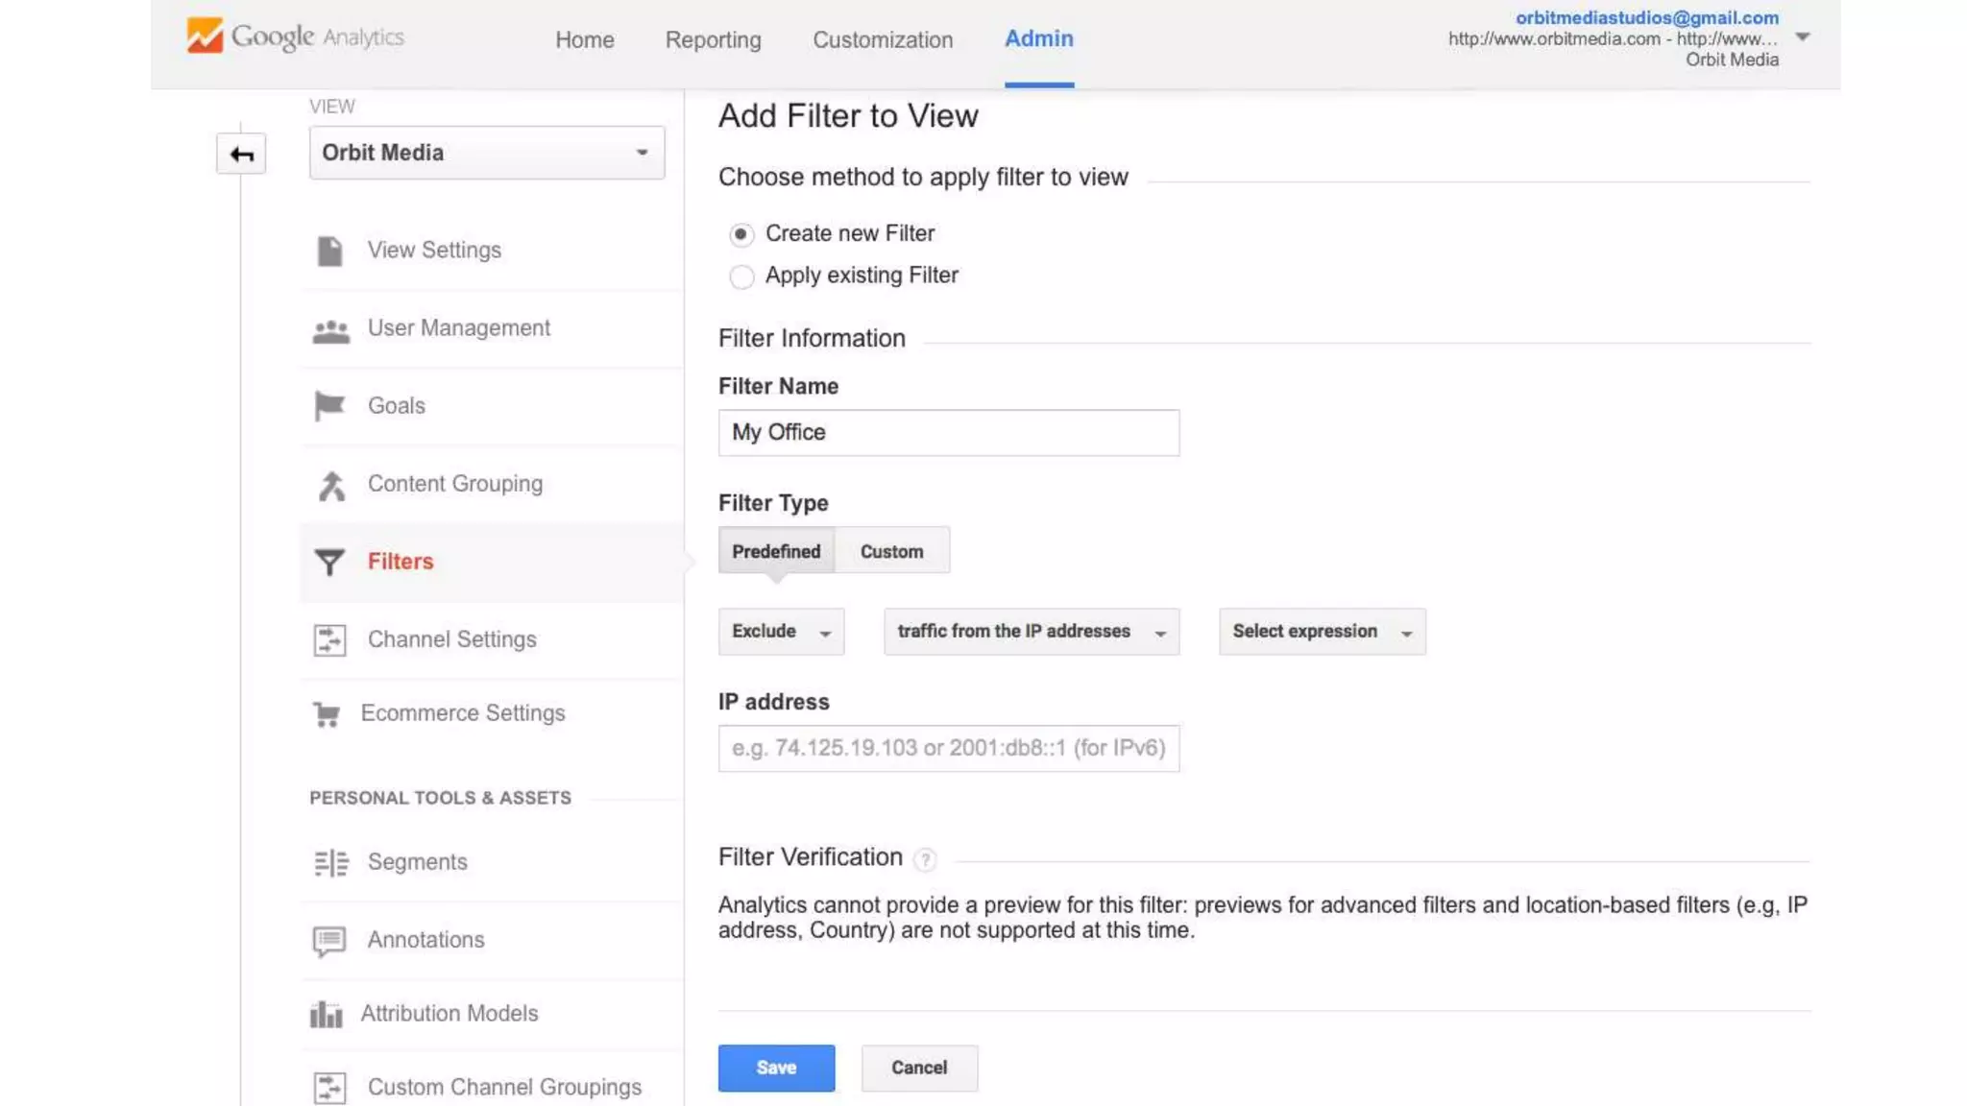The image size is (1967, 1106).
Task: Click into the IP address input field
Action: (x=948, y=748)
